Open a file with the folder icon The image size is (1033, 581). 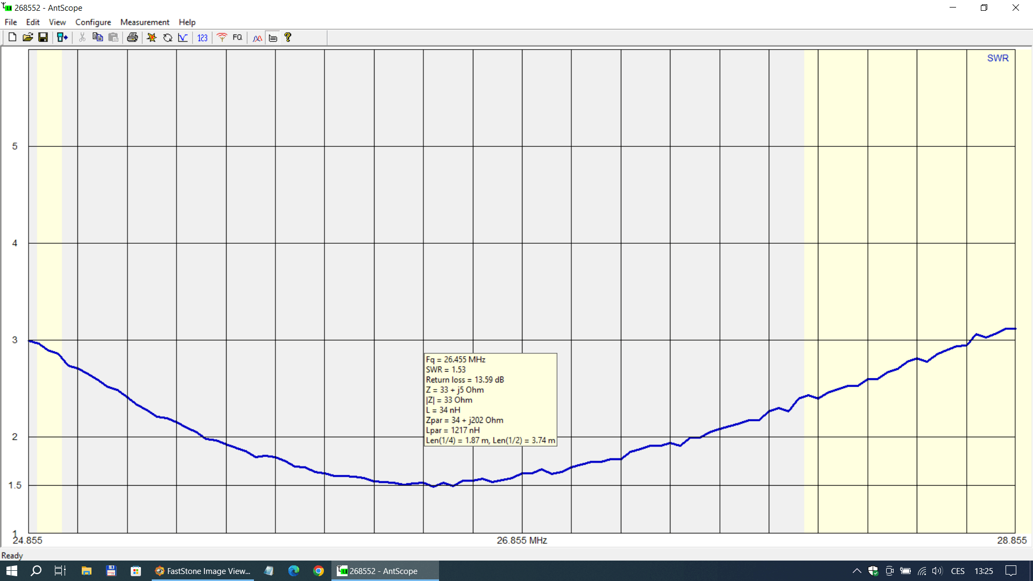pos(27,37)
